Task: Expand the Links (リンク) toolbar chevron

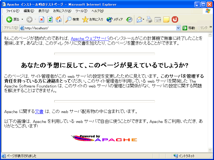Action: [211, 27]
